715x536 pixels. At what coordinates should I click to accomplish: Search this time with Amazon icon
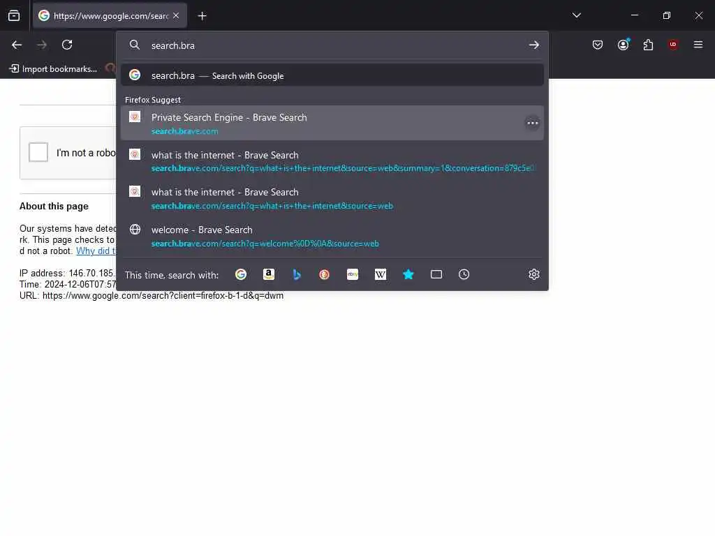pos(269,274)
